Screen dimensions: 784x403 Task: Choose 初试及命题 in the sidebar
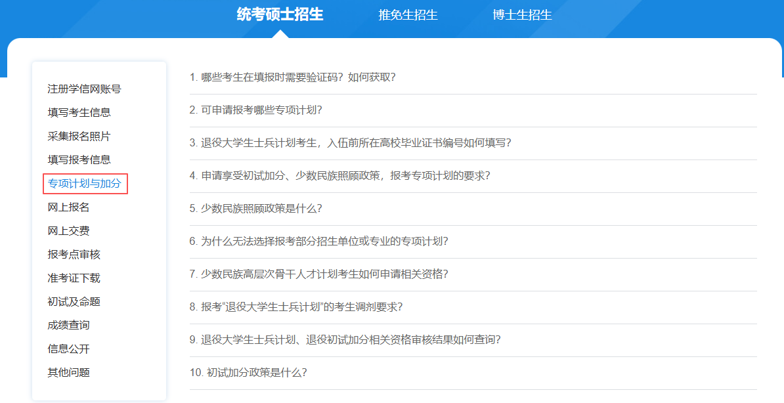pos(74,301)
